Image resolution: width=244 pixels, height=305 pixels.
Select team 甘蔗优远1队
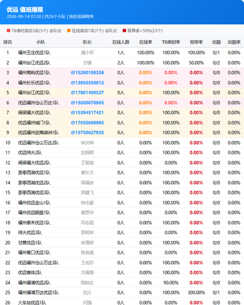click(x=30, y=243)
